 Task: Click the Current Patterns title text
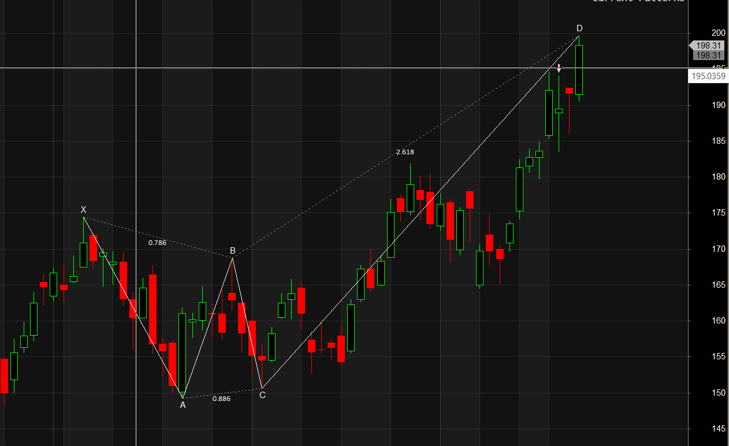(x=637, y=2)
